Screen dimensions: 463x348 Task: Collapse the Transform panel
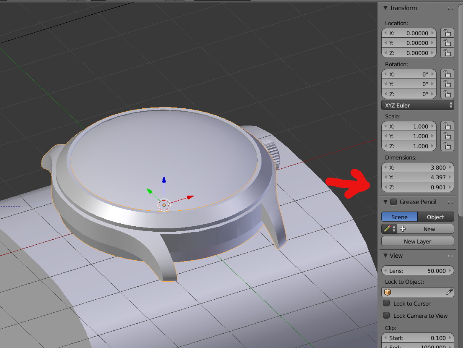(385, 8)
